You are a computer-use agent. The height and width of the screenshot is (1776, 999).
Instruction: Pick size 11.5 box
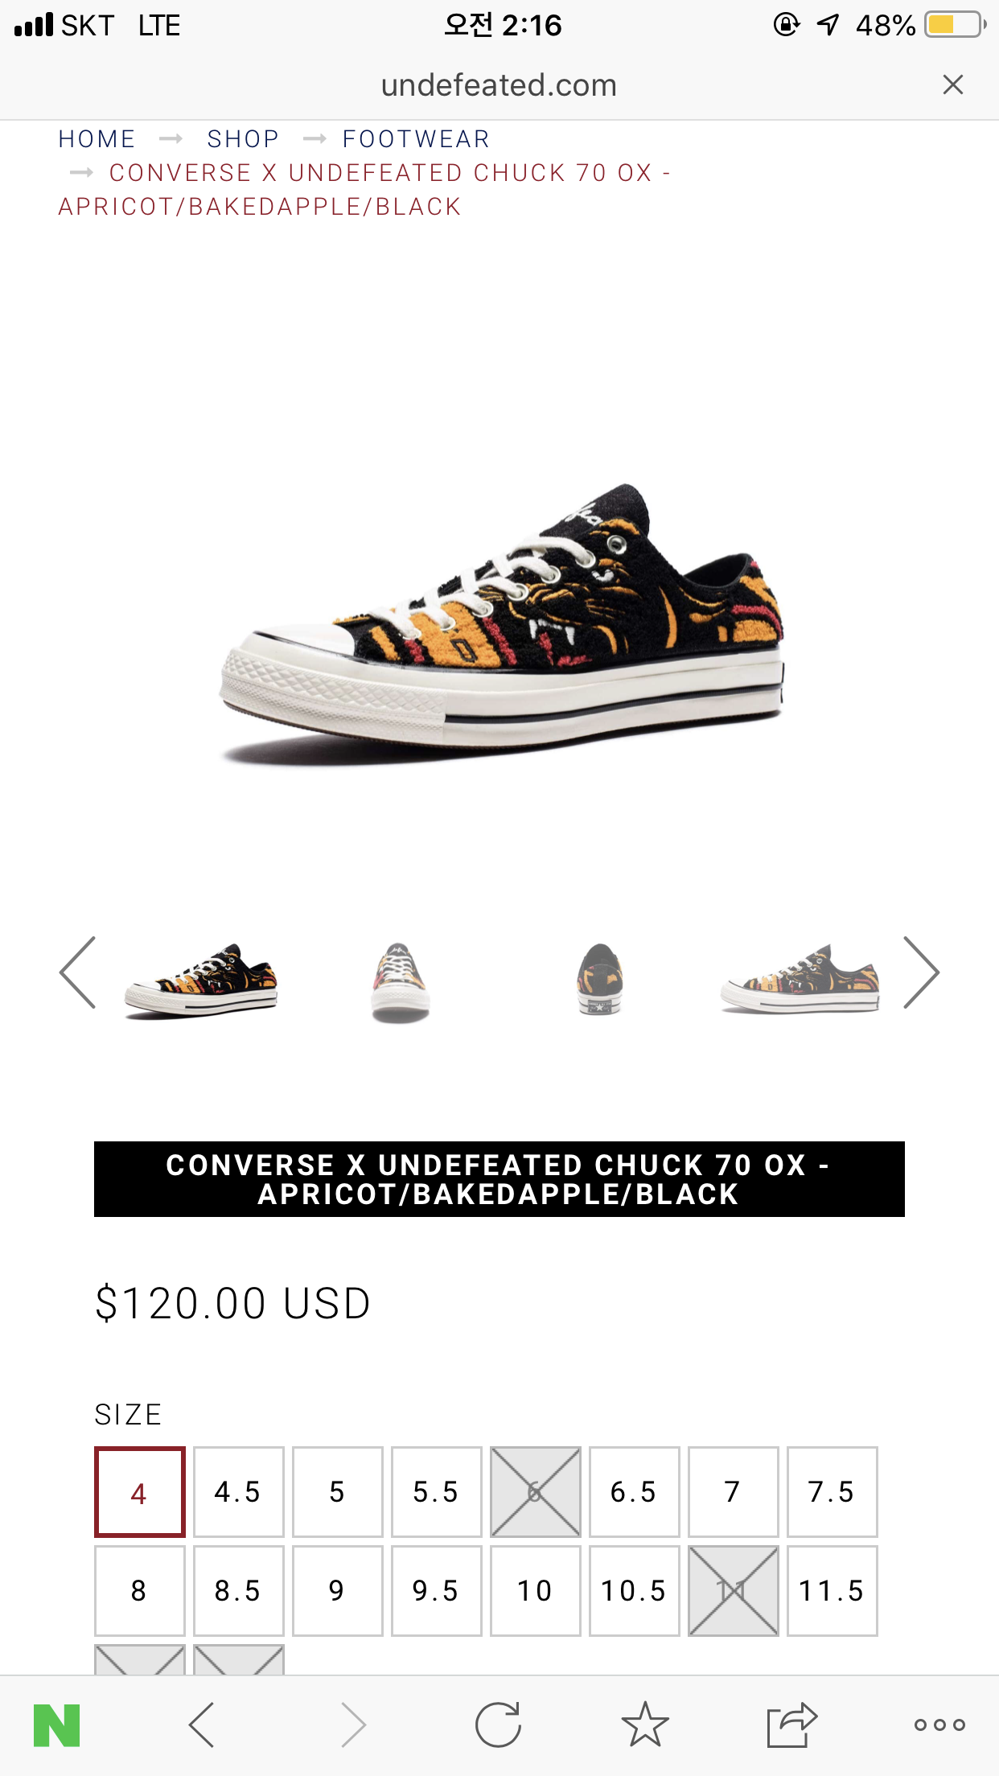coord(832,1591)
